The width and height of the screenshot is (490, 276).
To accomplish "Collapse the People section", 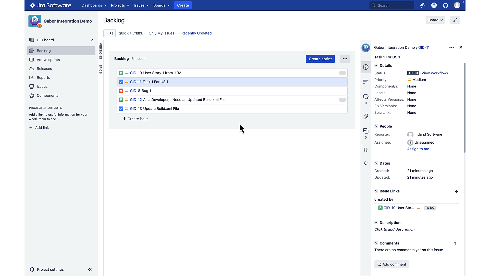I will click(376, 126).
